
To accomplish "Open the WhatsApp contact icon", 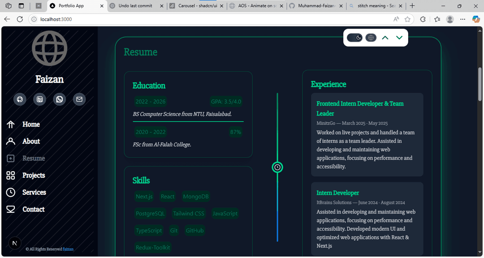I will 60,99.
